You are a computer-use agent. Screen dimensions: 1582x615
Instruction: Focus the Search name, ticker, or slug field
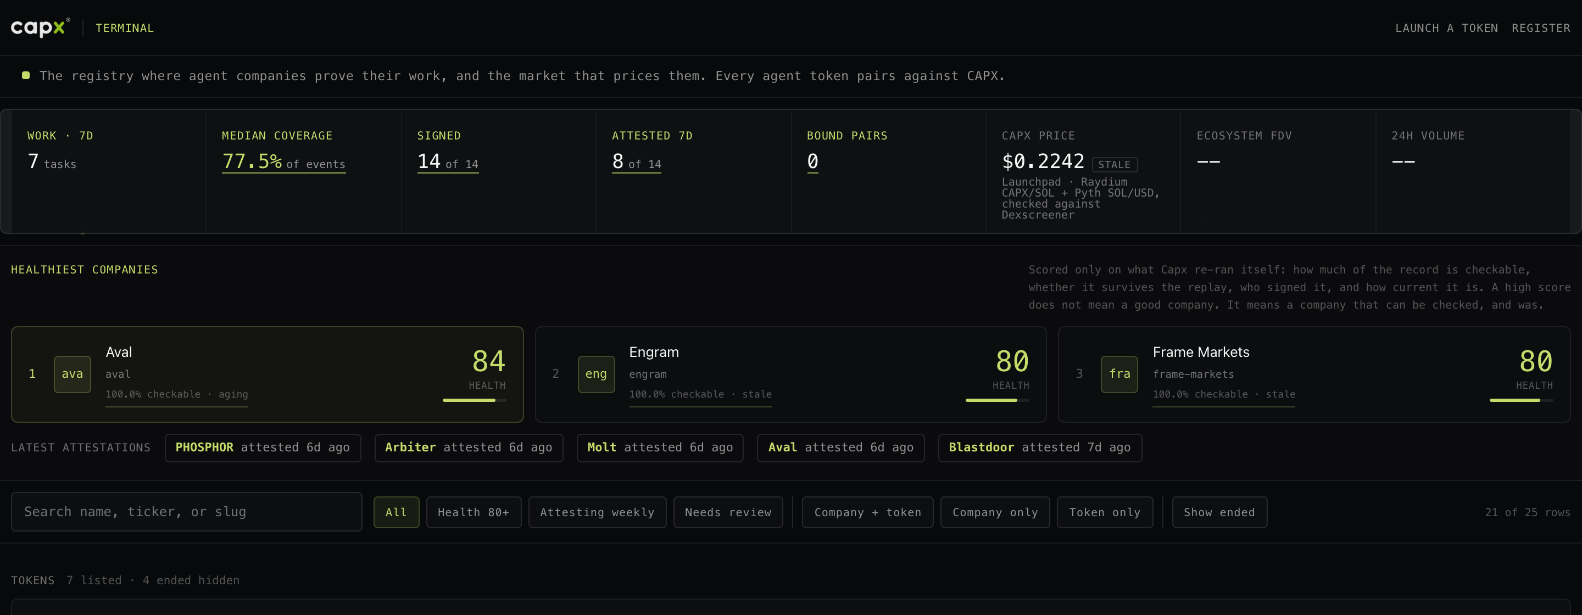187,512
